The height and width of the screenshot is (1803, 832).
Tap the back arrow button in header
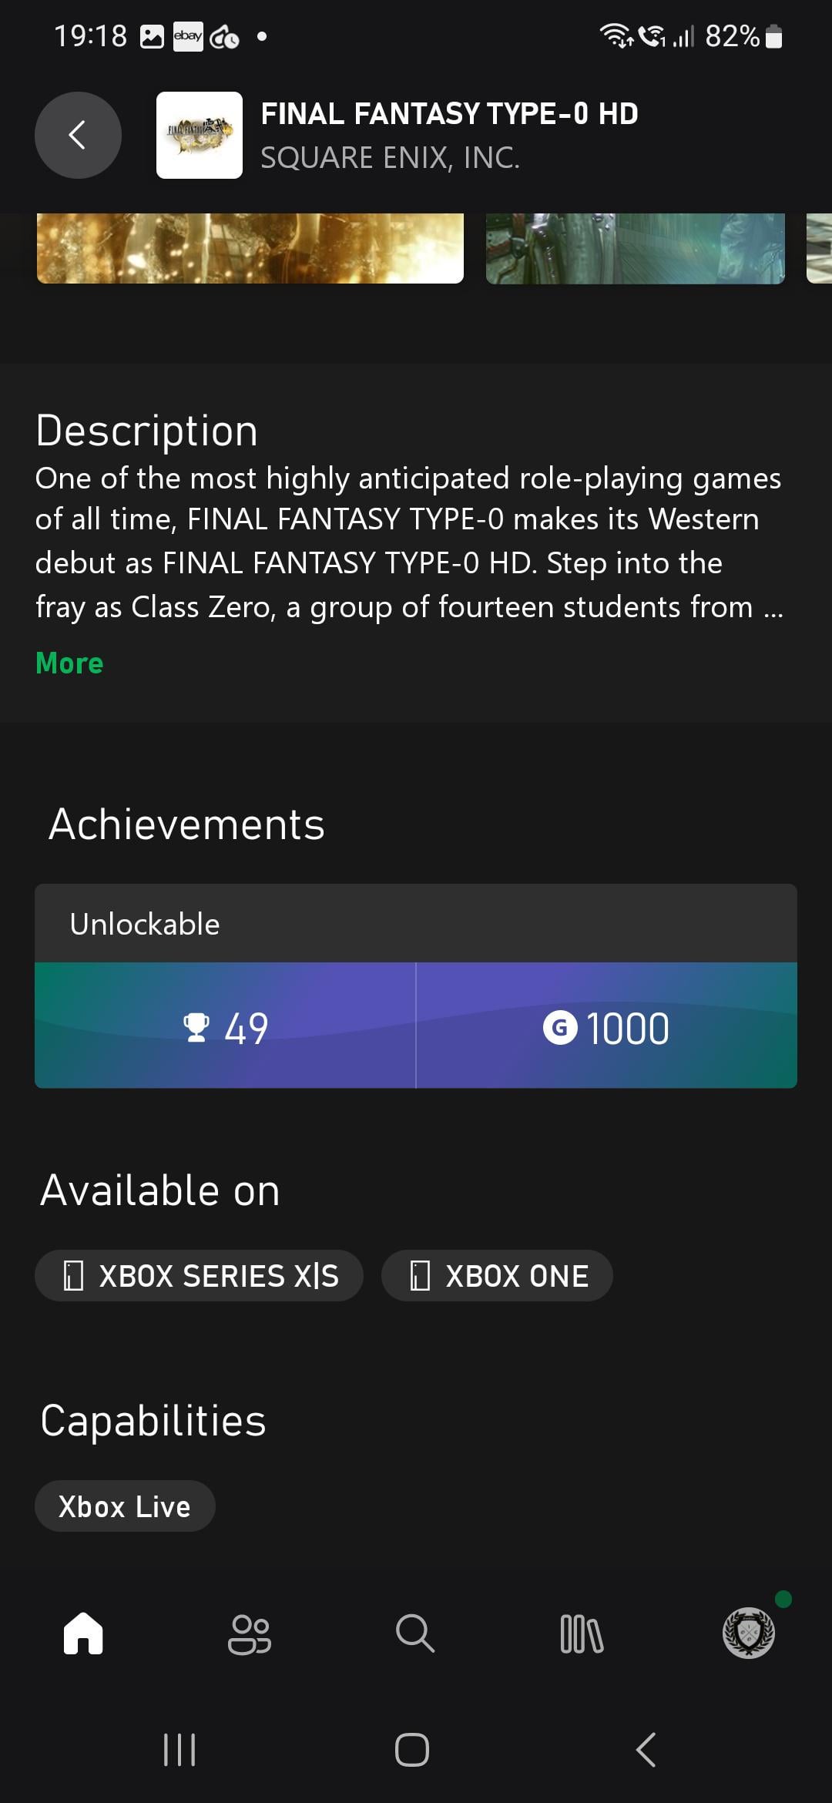[78, 136]
